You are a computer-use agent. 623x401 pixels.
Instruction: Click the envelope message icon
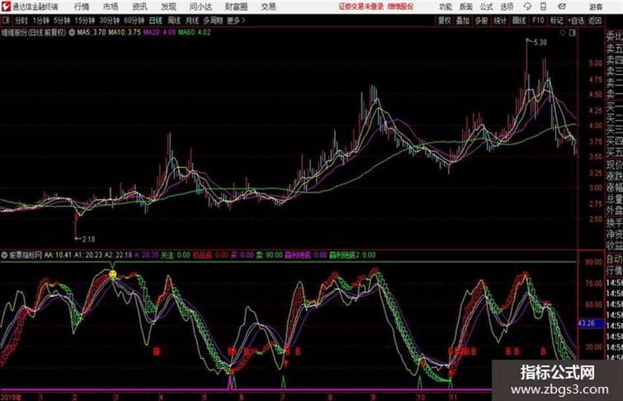[562, 7]
